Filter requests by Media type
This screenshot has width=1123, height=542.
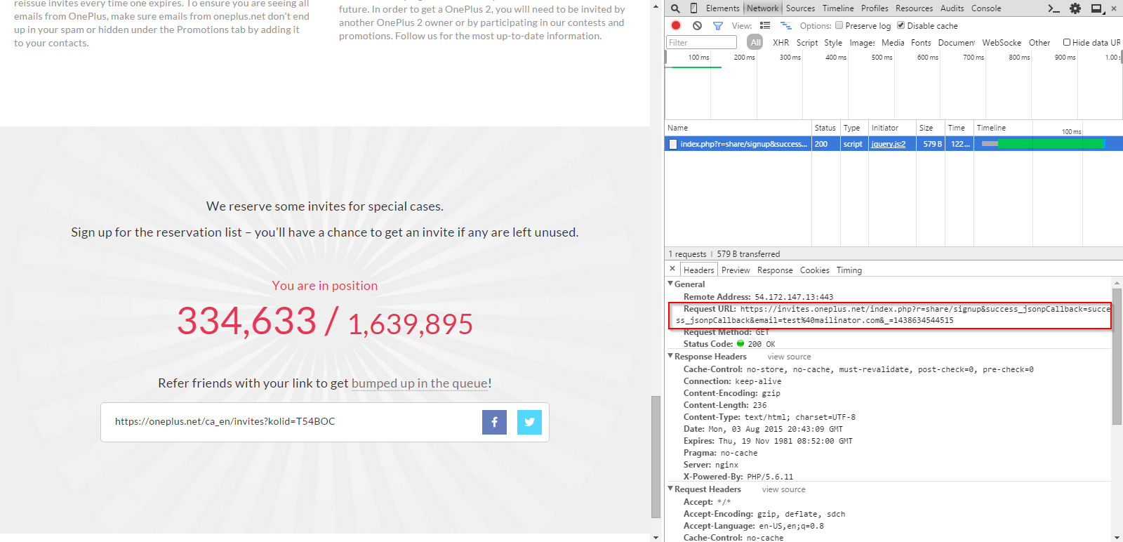coord(893,43)
